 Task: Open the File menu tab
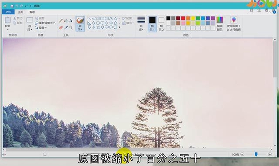pos(8,12)
